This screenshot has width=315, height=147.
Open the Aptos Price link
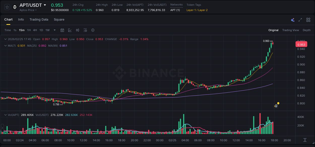click(27, 10)
